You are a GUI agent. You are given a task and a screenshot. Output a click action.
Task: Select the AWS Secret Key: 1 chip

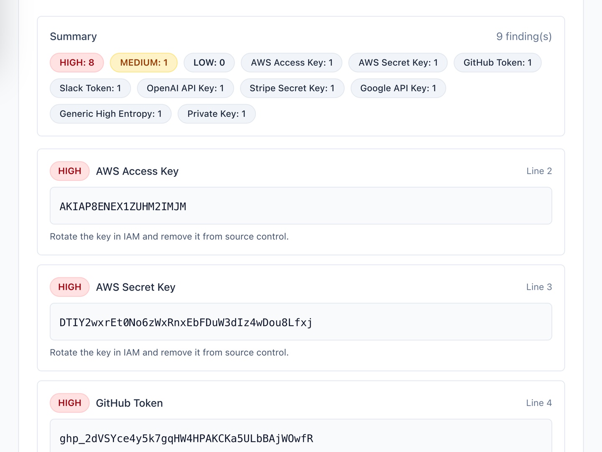tap(398, 63)
